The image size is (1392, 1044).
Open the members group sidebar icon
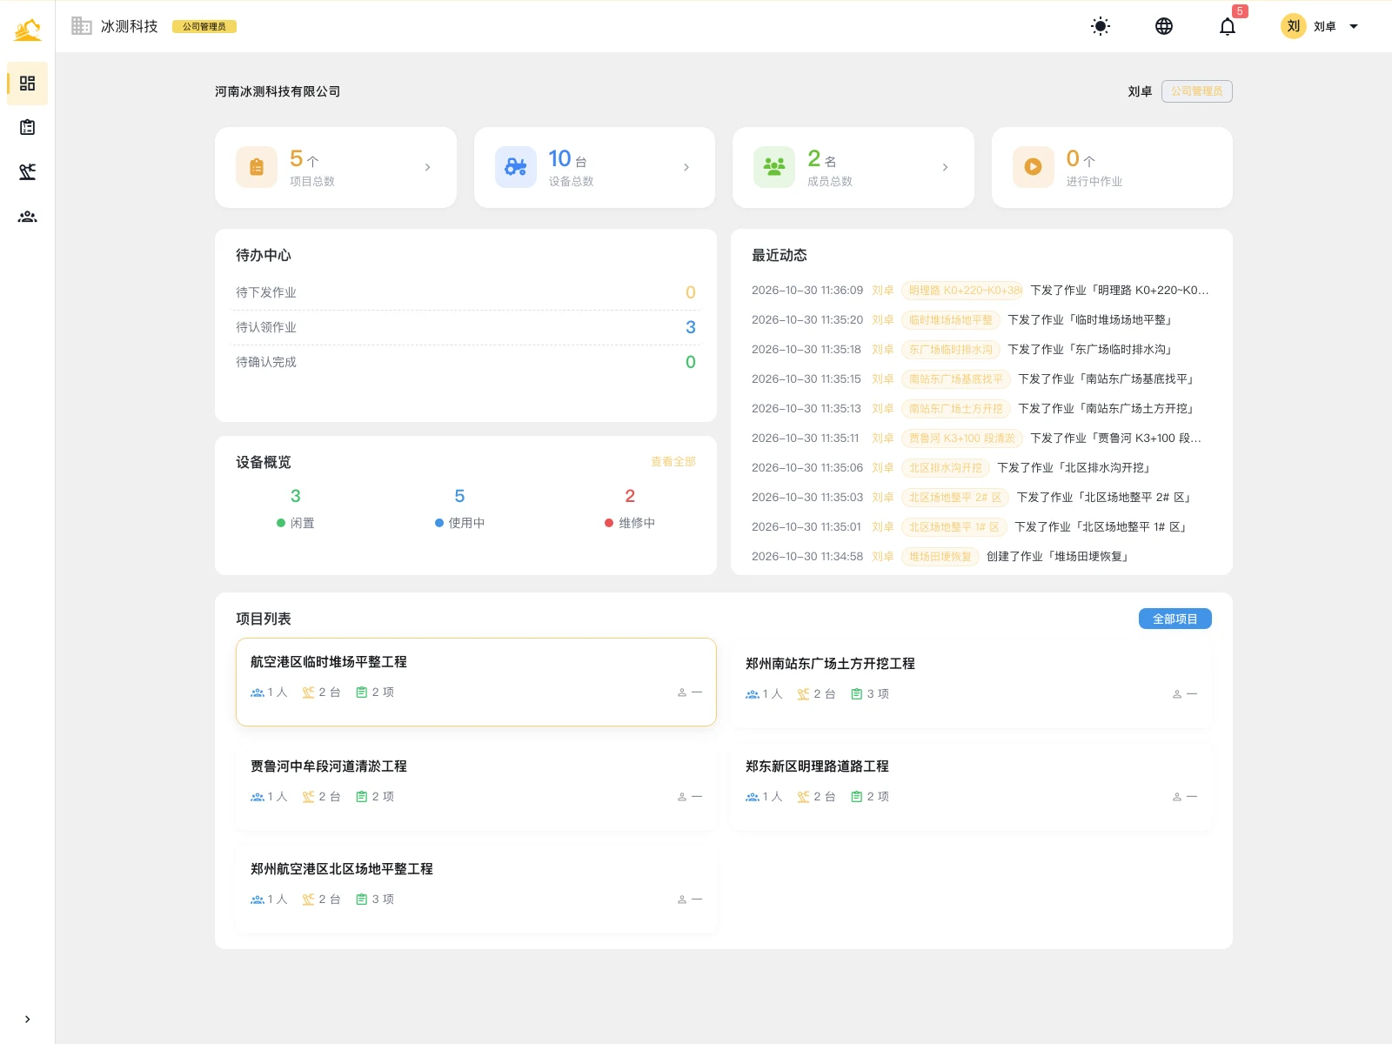click(x=27, y=217)
